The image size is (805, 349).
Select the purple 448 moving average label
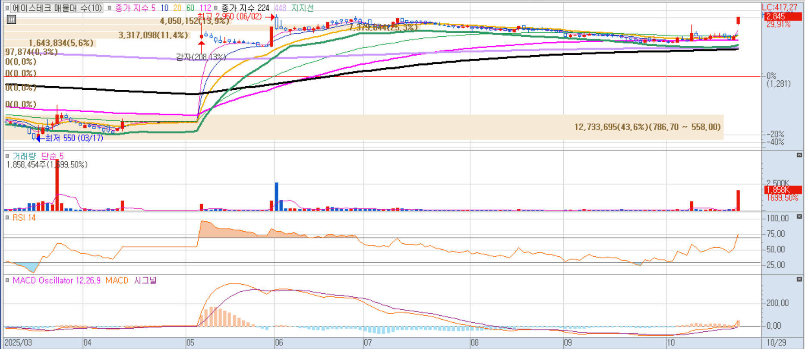click(x=280, y=8)
